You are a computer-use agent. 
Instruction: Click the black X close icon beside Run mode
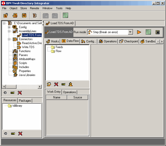[158, 32]
